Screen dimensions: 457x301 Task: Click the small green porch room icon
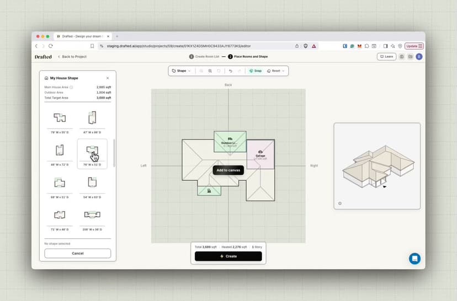(x=209, y=191)
